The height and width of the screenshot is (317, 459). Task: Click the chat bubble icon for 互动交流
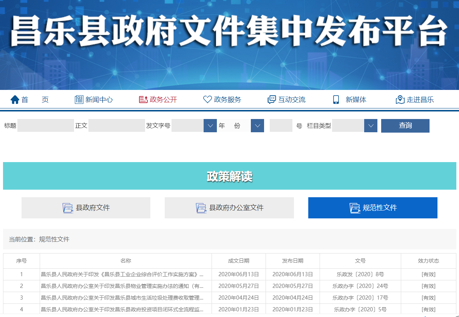pyautogui.click(x=272, y=100)
